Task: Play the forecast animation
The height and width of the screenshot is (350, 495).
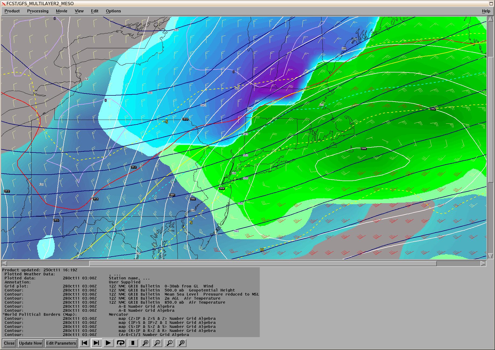Action: click(108, 343)
